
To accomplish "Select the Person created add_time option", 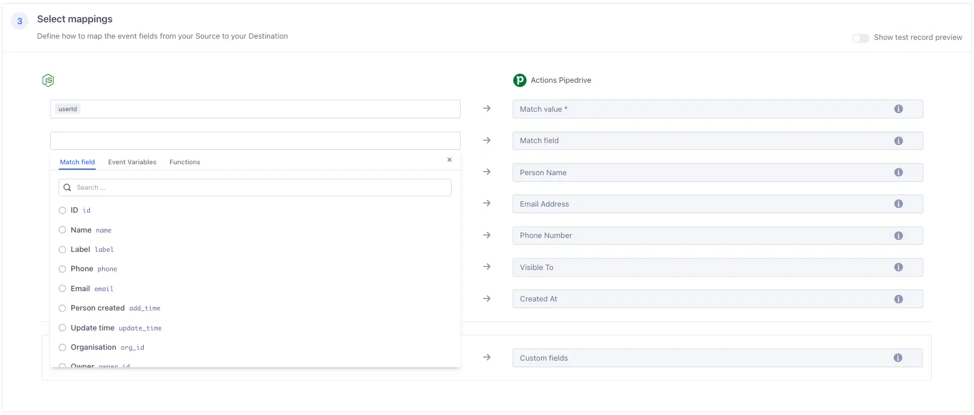I will (x=62, y=308).
